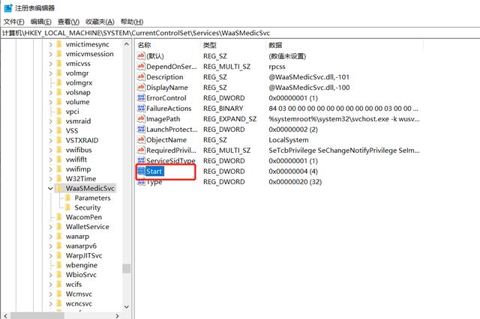Screen dimensions: 480x319
Task: Select the wanarpv6 tree key
Action: 81,246
